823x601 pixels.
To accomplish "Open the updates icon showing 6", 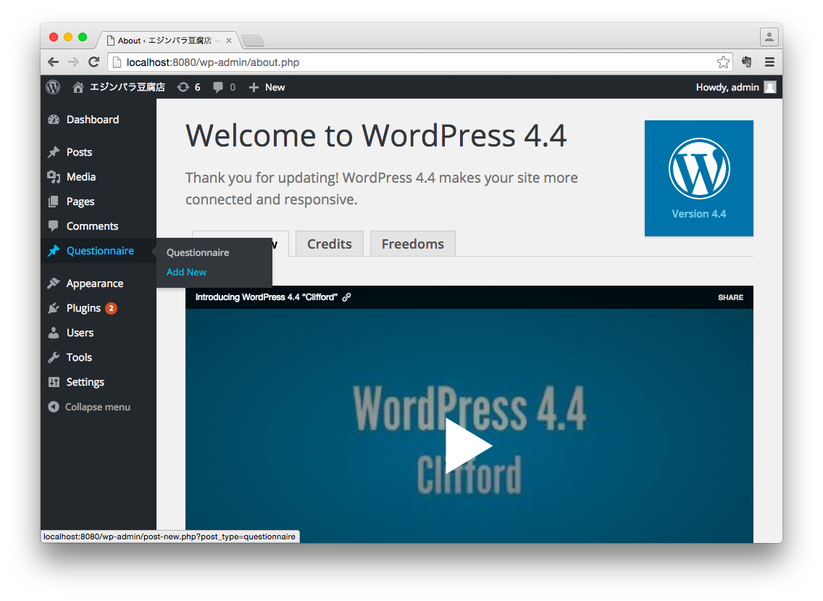I will 183,87.
